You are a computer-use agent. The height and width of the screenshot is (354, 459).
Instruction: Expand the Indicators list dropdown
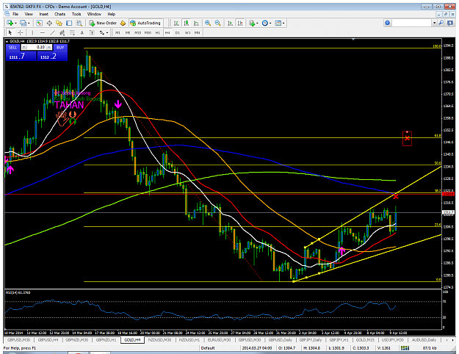pos(257,23)
